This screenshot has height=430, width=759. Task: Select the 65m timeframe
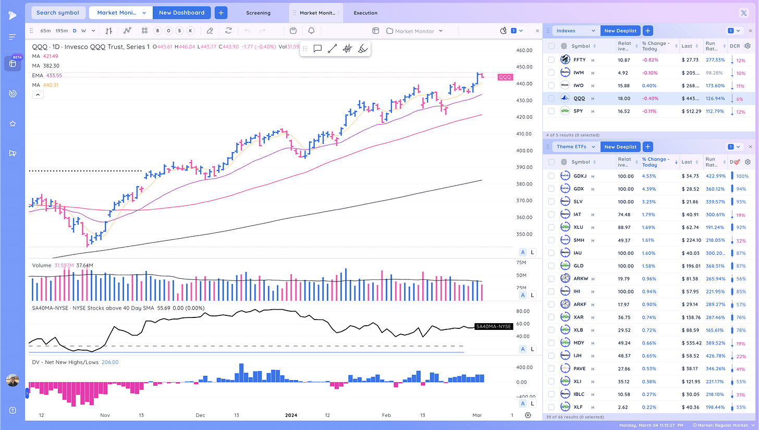tap(46, 31)
